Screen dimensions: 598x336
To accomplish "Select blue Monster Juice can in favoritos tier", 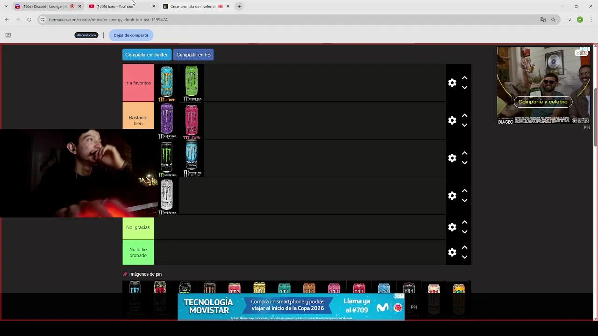I will coord(167,83).
